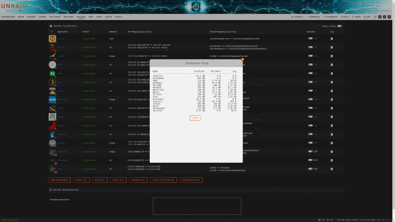Enable autostart for DiskSpeed
This screenshot has height=222, width=395.
[x=310, y=151]
